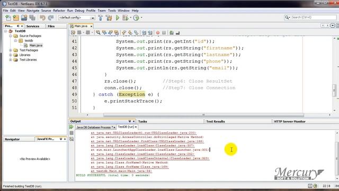
Task: Click the Next Bookmark icon
Action: (130, 33)
